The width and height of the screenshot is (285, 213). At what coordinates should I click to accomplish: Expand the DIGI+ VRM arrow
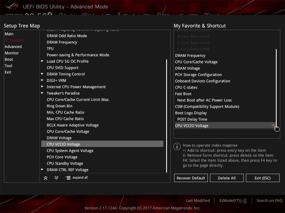[42, 80]
